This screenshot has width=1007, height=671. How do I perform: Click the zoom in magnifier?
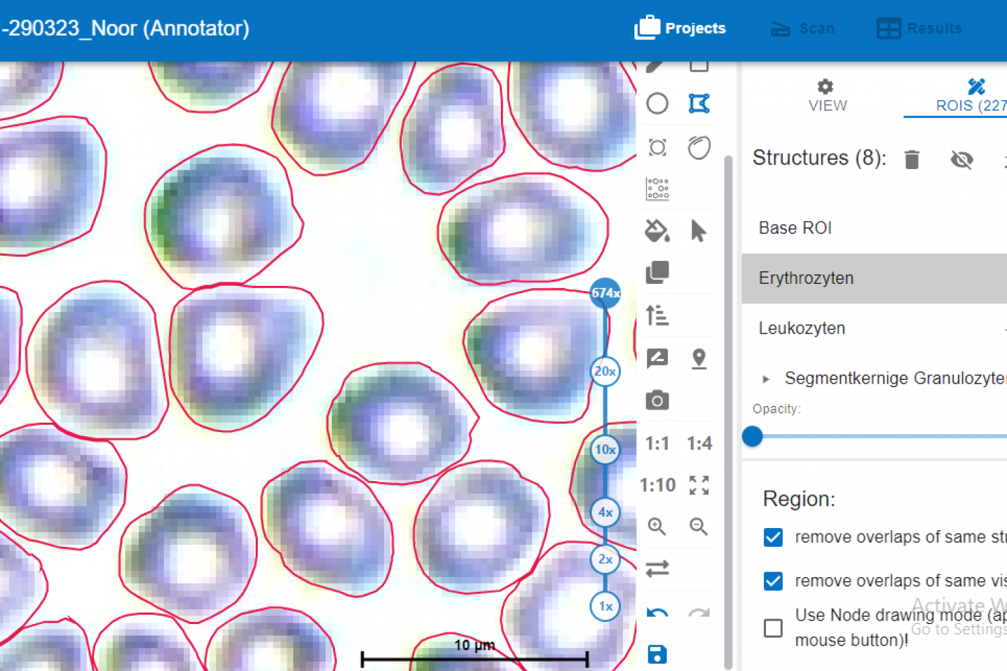(x=657, y=527)
